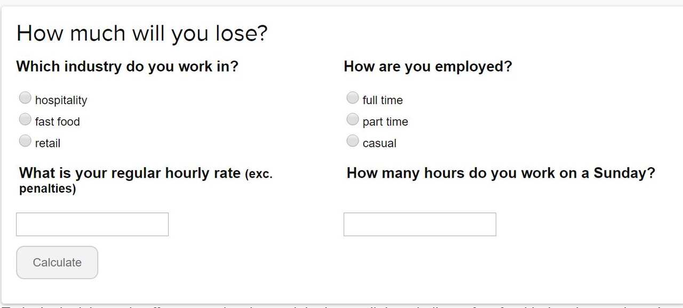
Task: Click the "casual" label text
Action: (x=379, y=143)
